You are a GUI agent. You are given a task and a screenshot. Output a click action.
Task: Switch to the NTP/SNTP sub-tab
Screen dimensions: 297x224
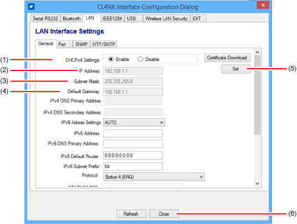tap(103, 44)
